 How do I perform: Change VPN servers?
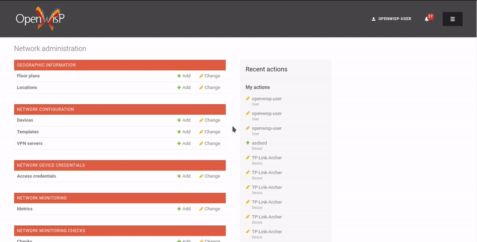pyautogui.click(x=210, y=143)
